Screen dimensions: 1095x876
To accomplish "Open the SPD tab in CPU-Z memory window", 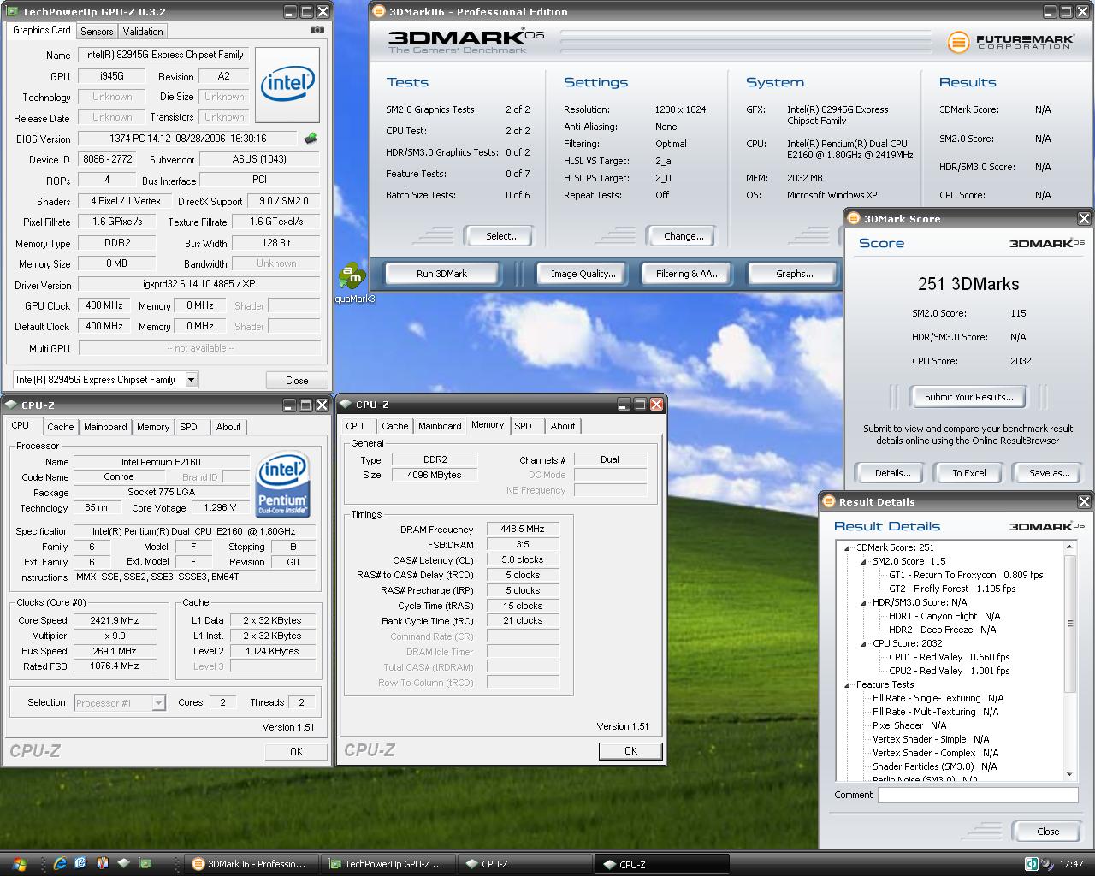I will click(523, 426).
